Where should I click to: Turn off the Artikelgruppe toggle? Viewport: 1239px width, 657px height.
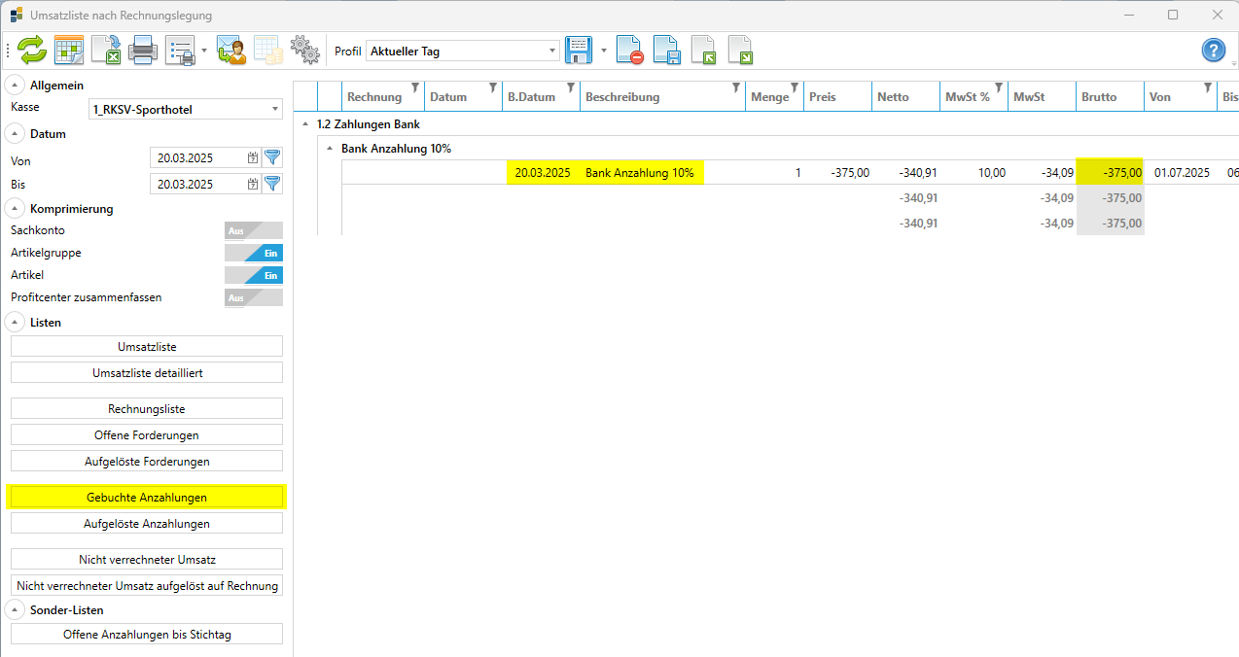click(x=253, y=253)
